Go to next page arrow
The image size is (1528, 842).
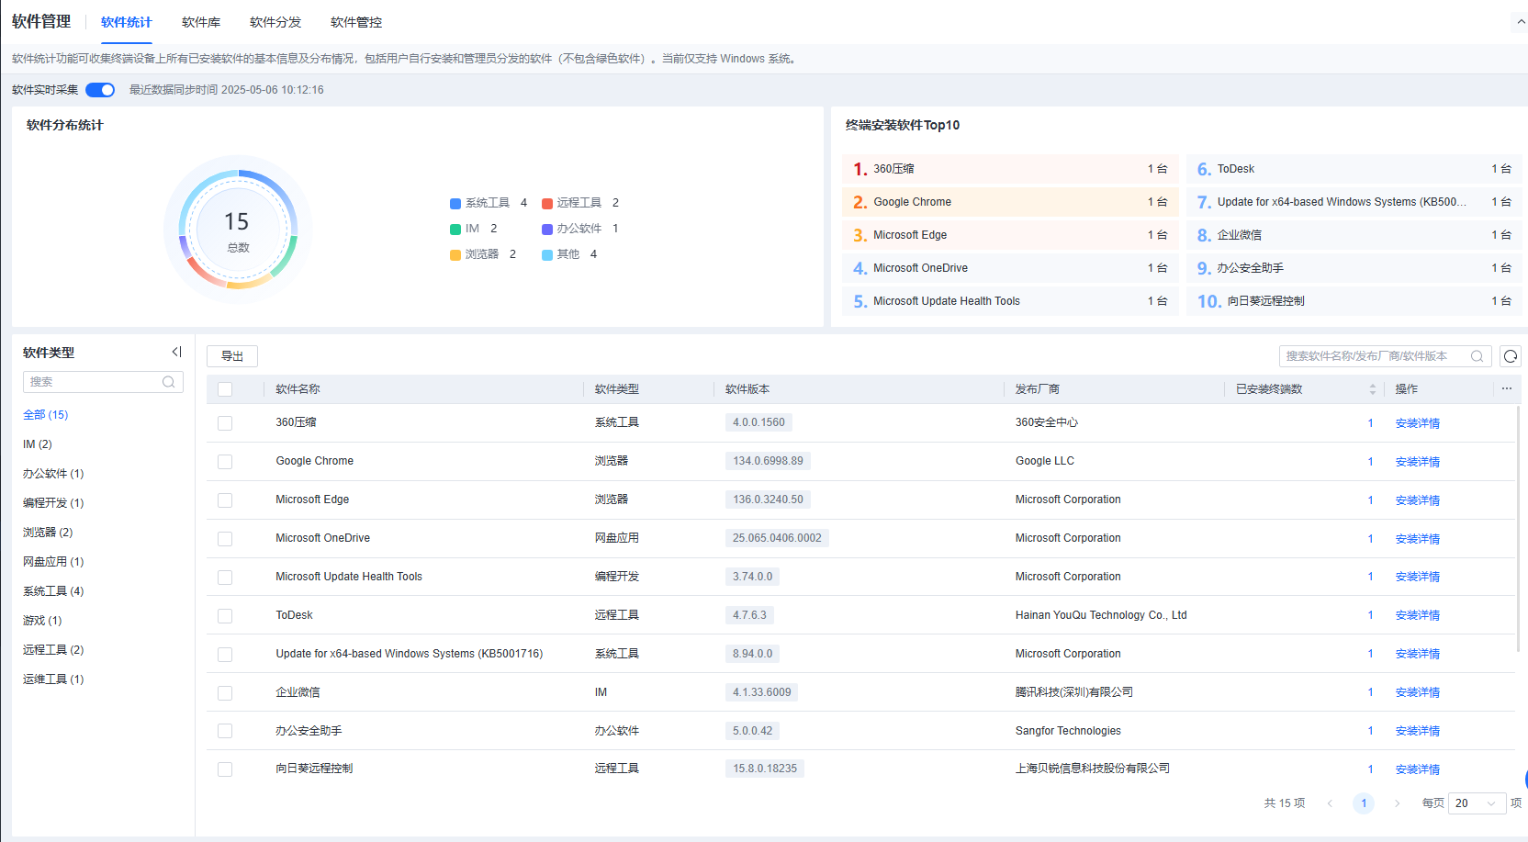1397,803
